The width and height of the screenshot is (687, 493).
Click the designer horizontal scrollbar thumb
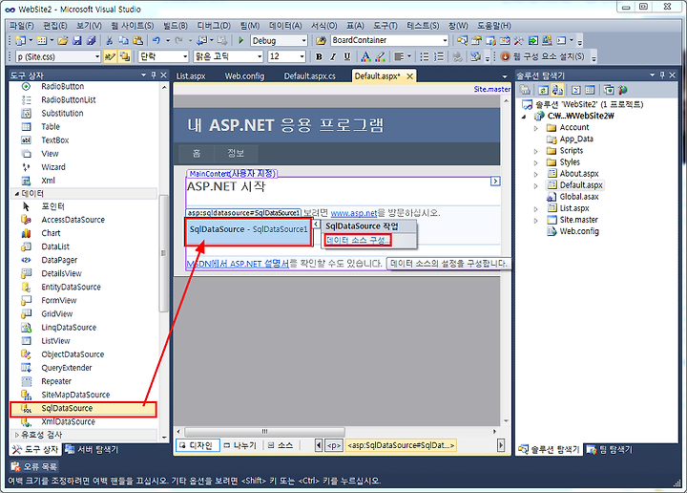264,432
